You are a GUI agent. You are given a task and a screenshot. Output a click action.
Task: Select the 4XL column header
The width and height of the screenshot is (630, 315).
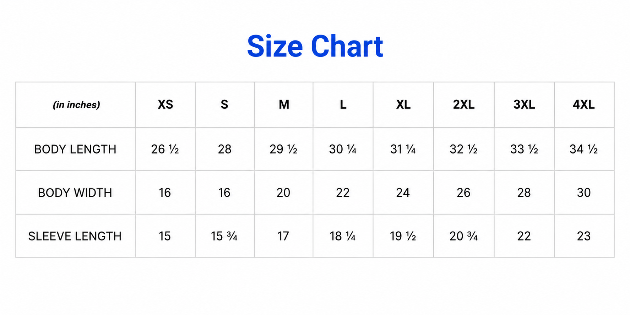coord(583,104)
